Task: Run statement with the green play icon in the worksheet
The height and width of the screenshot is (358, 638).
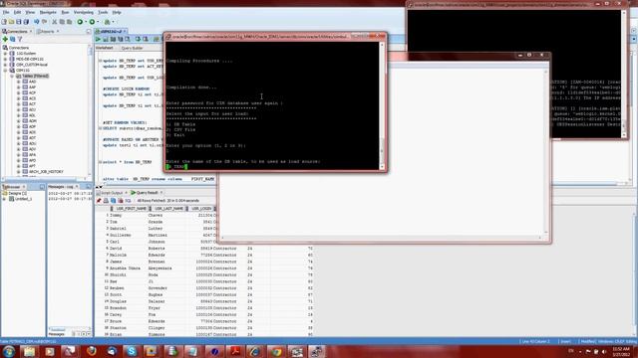Action: click(98, 40)
